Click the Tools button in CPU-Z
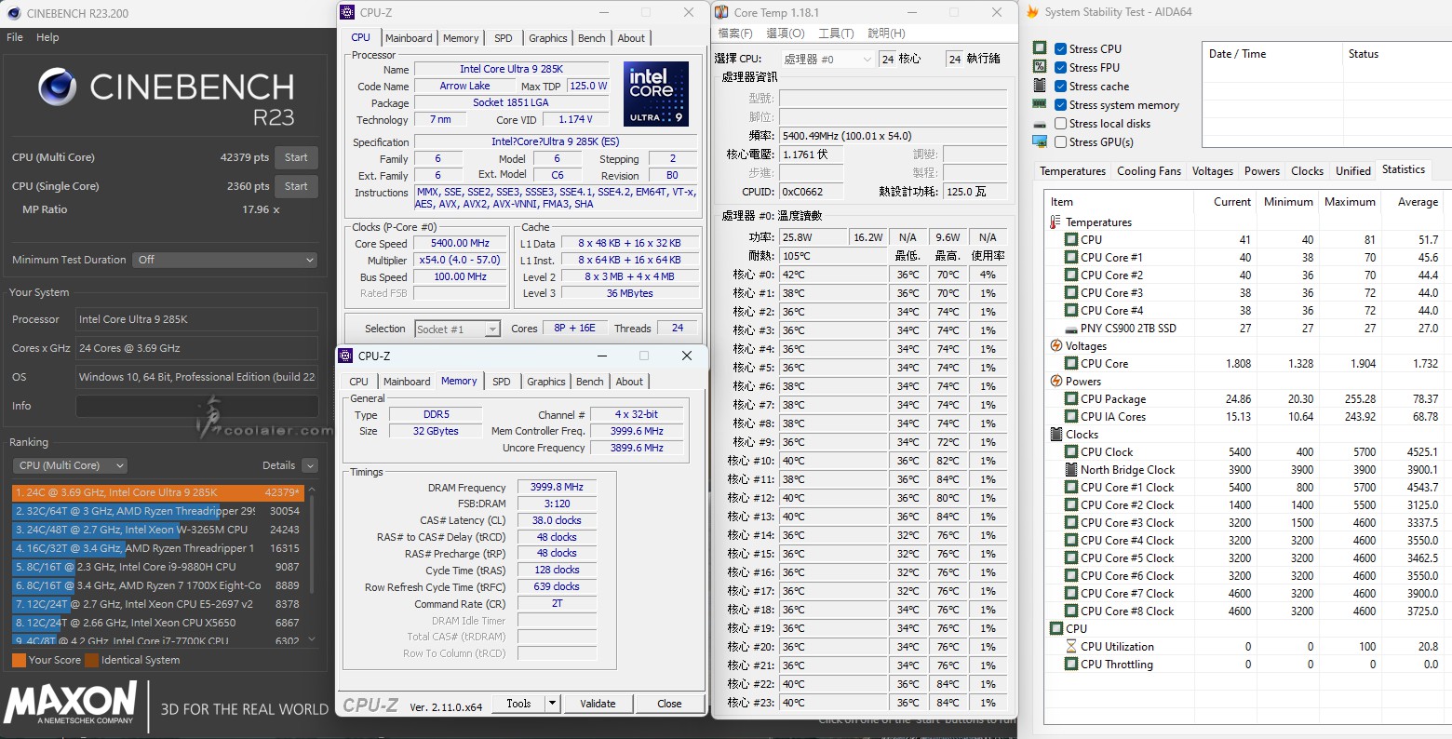This screenshot has width=1452, height=739. 519,704
